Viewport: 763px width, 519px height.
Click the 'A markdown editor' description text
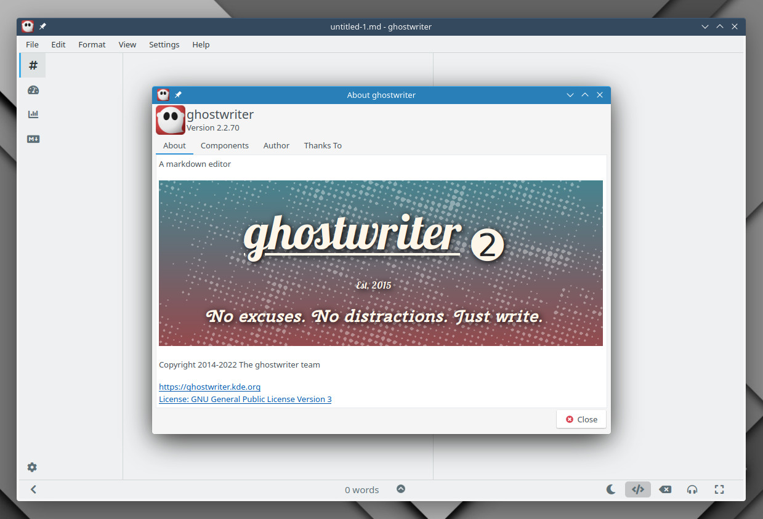pyautogui.click(x=195, y=164)
